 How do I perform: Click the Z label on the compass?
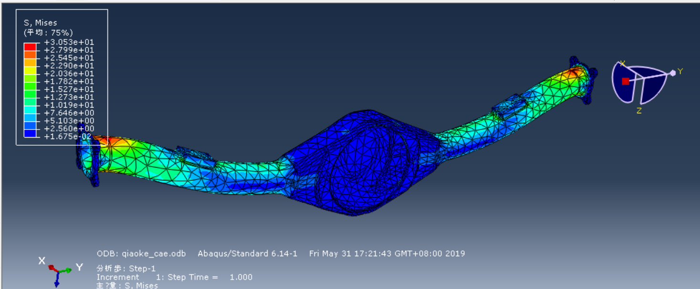639,110
